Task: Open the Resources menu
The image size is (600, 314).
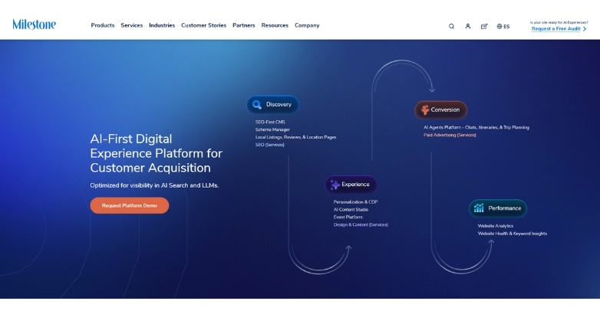Action: click(x=275, y=25)
